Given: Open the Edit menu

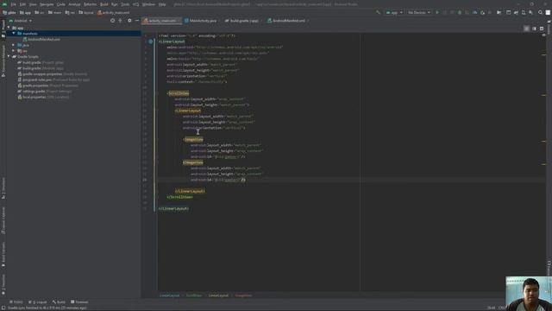Looking at the screenshot, I should tap(22, 4).
